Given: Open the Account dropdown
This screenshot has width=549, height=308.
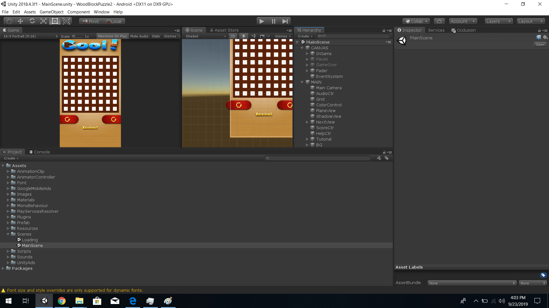Looking at the screenshot, I should pos(463,21).
